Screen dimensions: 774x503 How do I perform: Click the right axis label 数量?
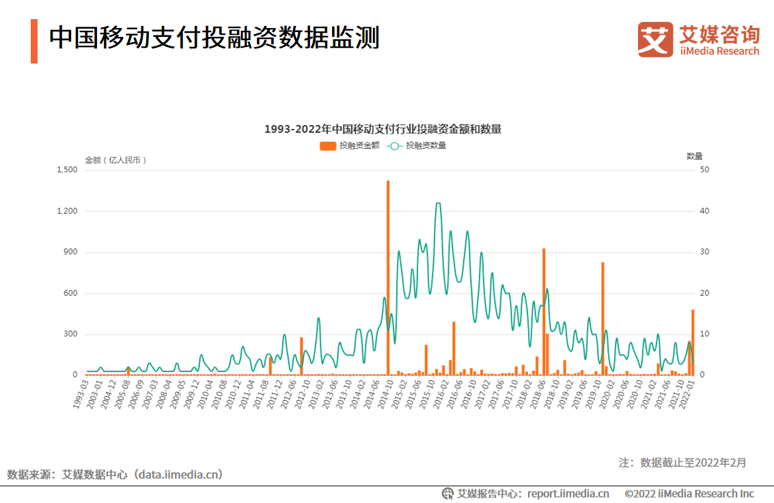click(x=695, y=156)
